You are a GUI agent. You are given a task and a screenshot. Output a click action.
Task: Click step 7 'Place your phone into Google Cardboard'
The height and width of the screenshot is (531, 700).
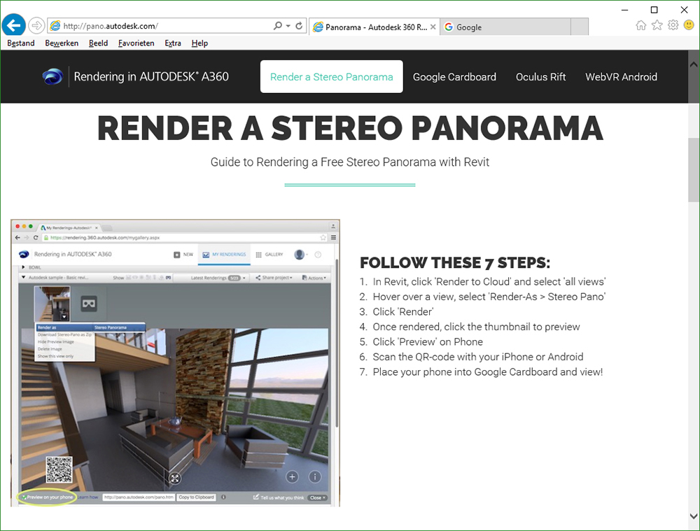488,371
